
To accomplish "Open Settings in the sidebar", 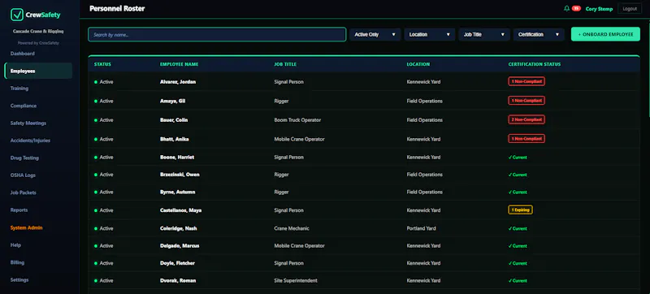I will point(19,280).
